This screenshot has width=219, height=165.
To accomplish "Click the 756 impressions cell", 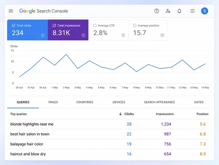I will 168,144.
